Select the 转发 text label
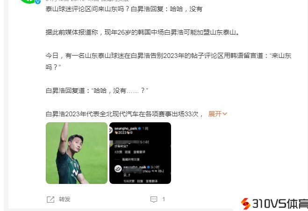Image resolution: width=308 pixels, height=211 pixels. [x=64, y=199]
